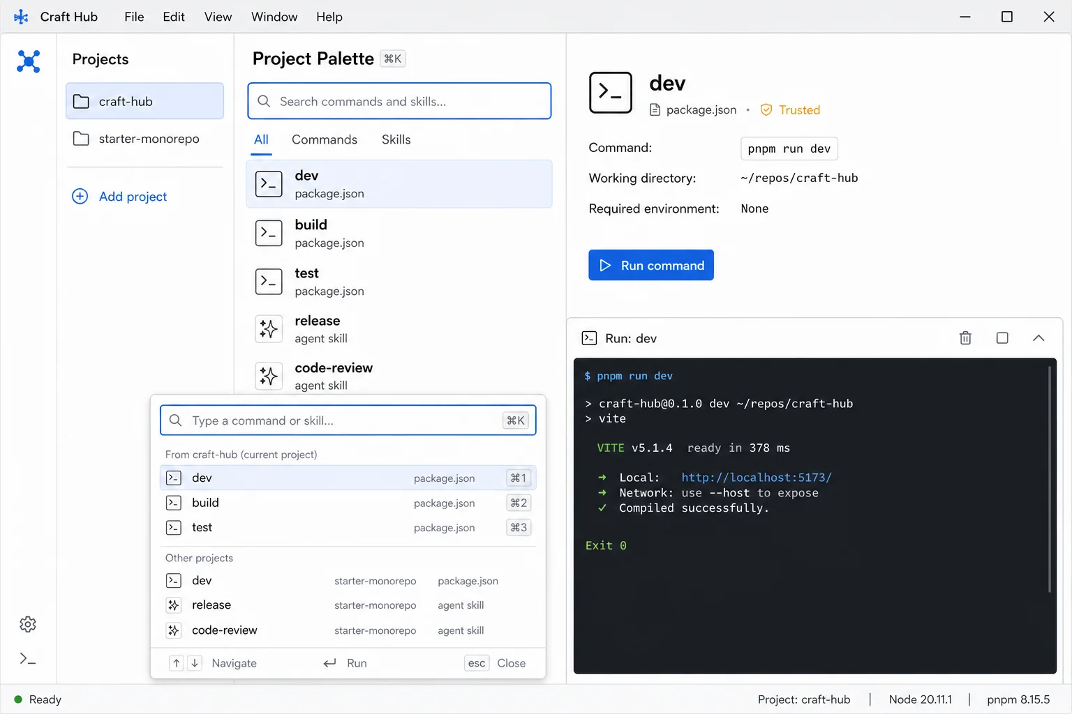Click the magnifier in the Search commands field

[264, 101]
